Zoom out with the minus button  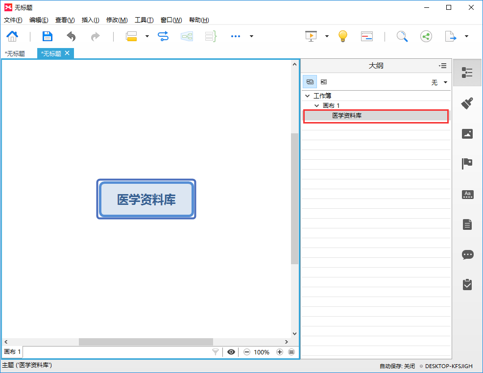pos(247,352)
